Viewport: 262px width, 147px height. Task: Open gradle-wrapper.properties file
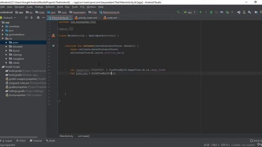point(25,79)
